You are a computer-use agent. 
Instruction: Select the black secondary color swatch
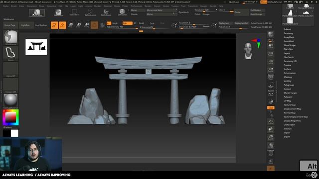tap(6, 133)
